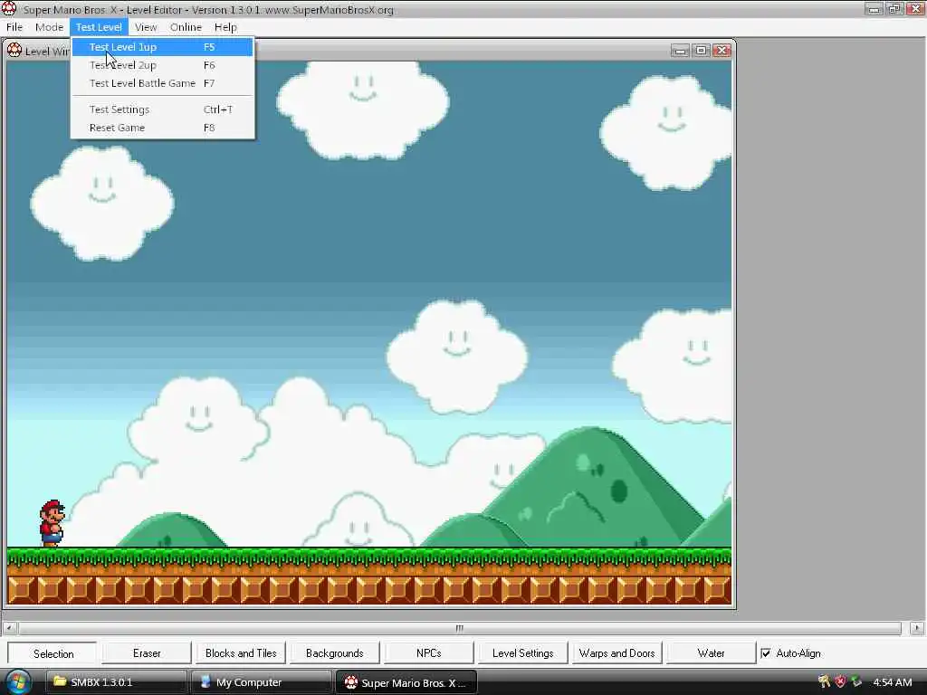The width and height of the screenshot is (927, 695).
Task: Click the green arrow tray icon
Action: coord(856,682)
